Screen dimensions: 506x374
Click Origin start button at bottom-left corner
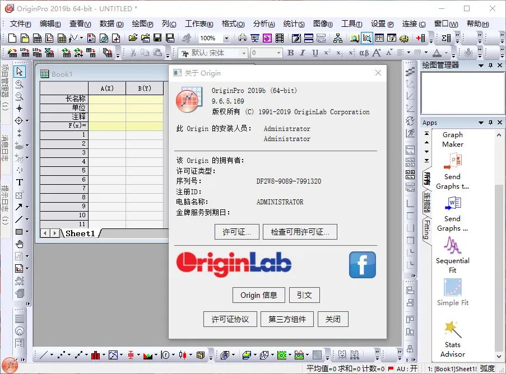[x=10, y=366]
